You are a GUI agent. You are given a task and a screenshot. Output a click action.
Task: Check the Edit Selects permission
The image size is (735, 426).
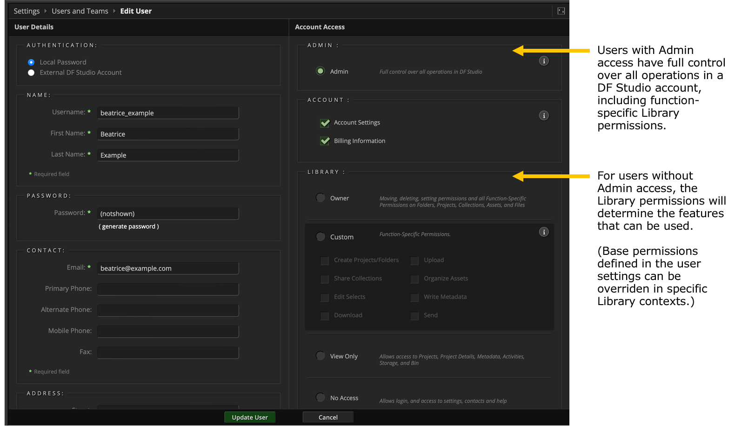tap(324, 297)
